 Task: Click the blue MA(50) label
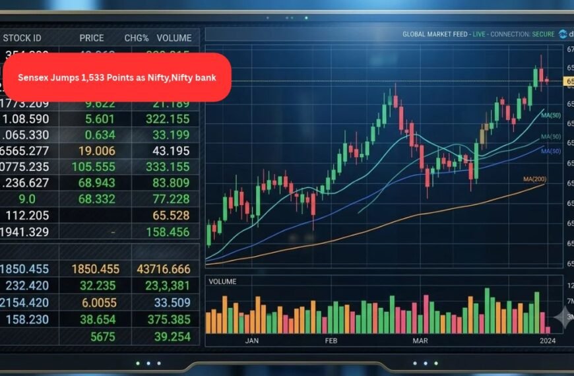[x=551, y=151]
